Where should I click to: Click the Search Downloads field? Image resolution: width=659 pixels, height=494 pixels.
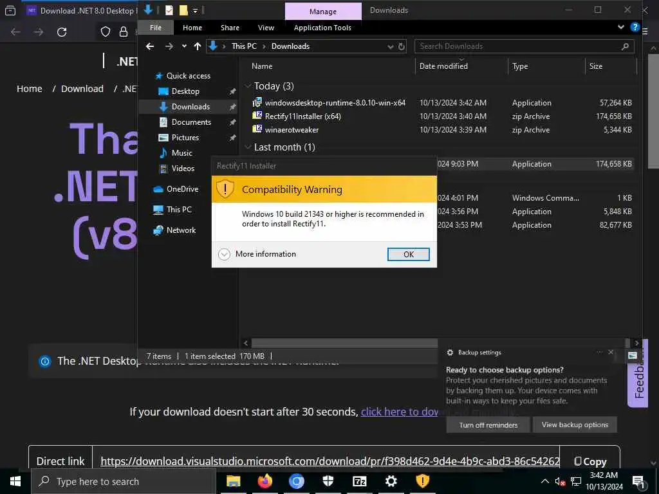tap(524, 46)
